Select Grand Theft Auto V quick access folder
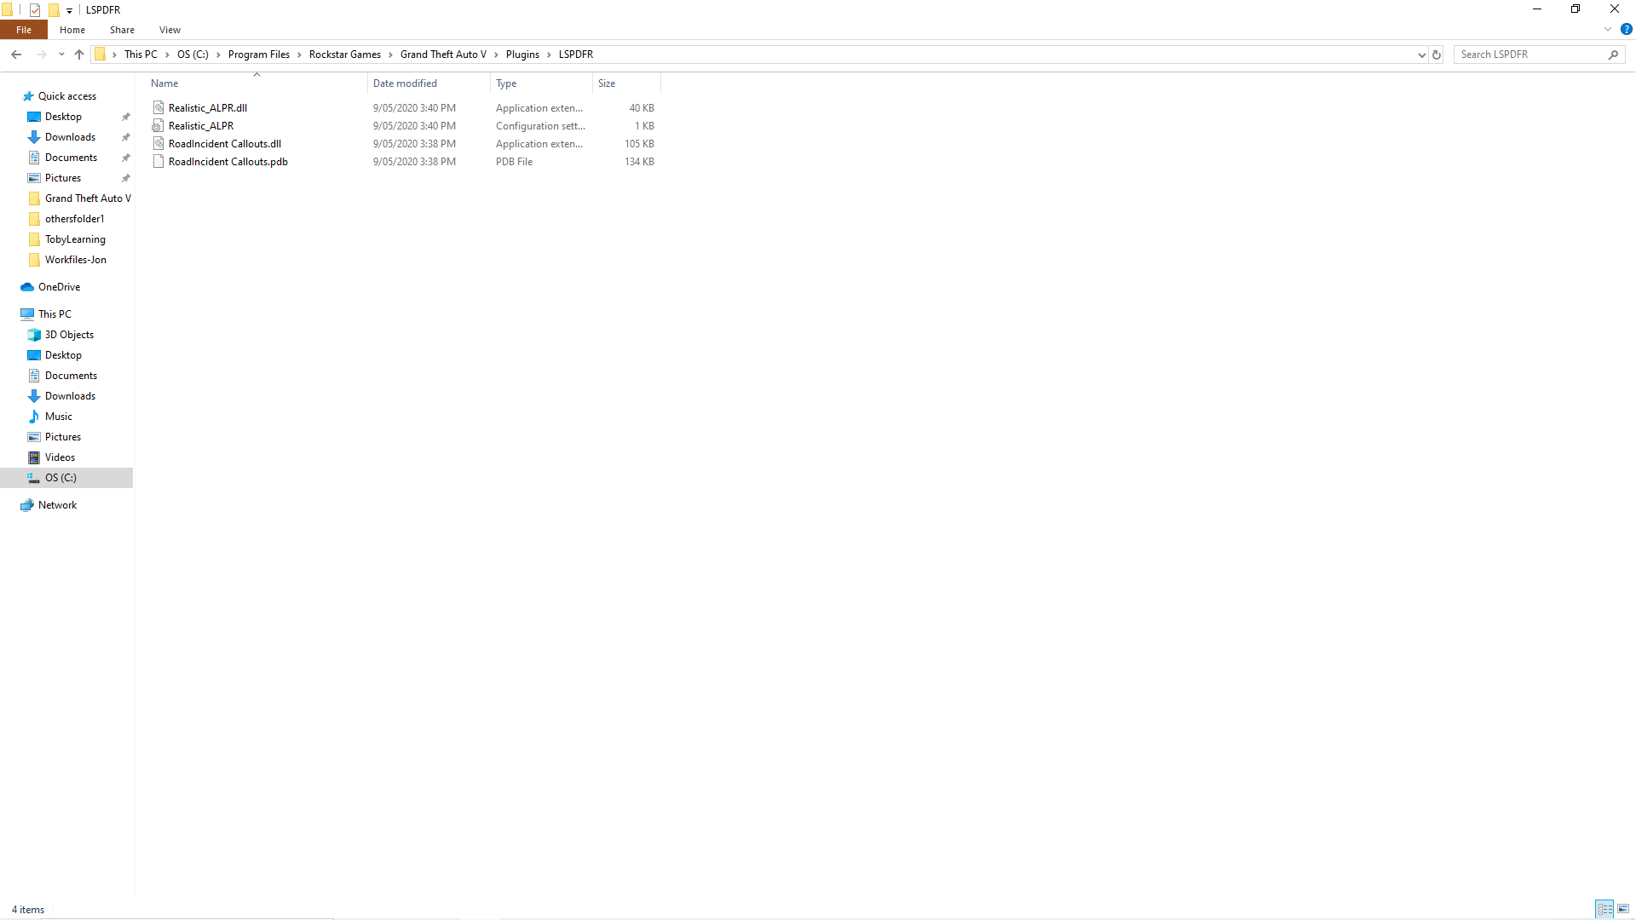The image size is (1636, 920). pyautogui.click(x=87, y=198)
